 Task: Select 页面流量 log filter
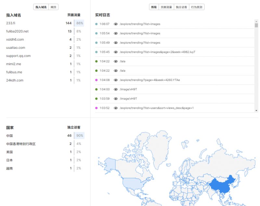[x=166, y=7]
